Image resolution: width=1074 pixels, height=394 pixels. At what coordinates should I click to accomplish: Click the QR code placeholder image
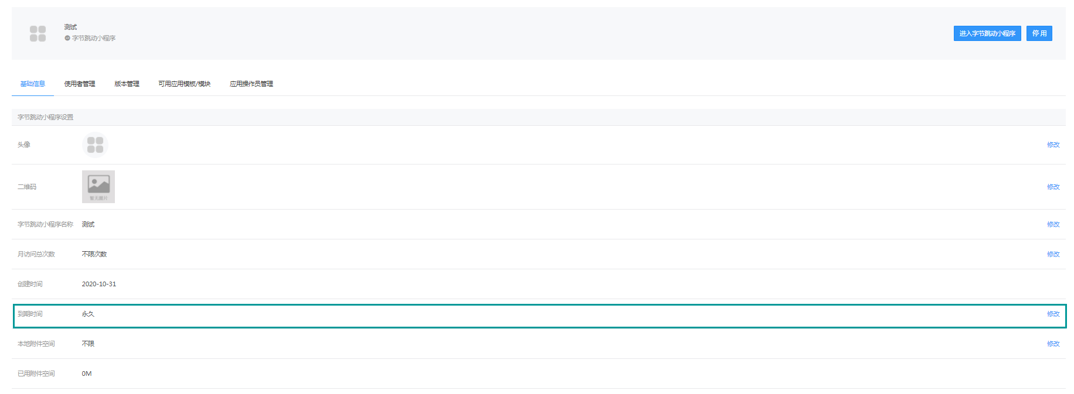pyautogui.click(x=98, y=187)
